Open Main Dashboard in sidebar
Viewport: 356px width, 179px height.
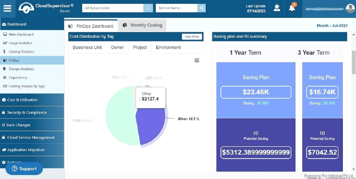pos(32,34)
